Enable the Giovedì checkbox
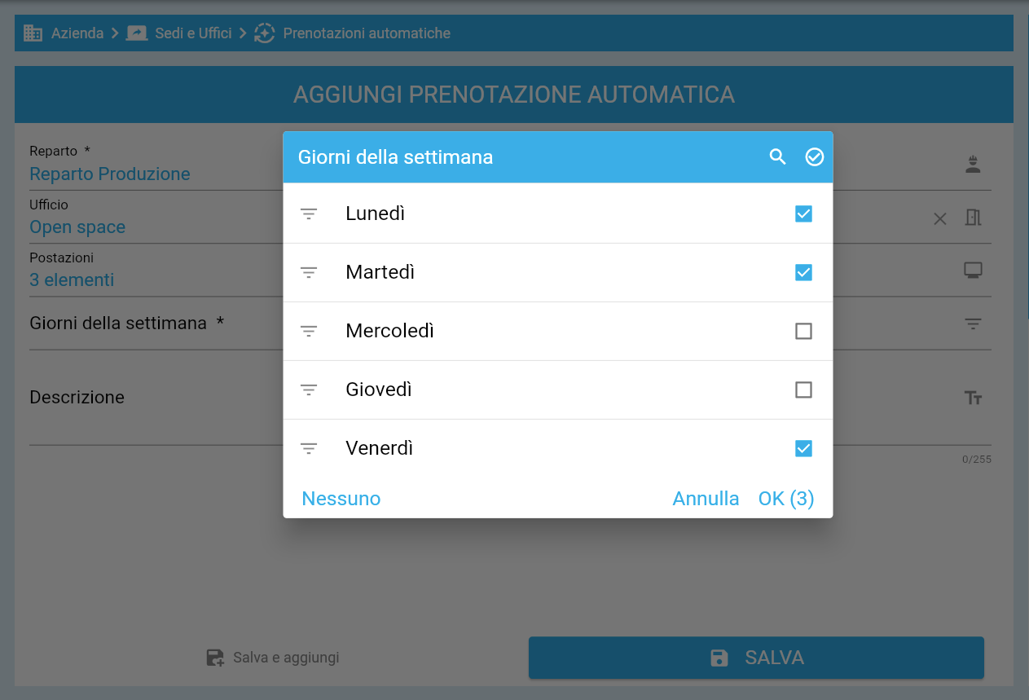Viewport: 1029px width, 700px height. tap(803, 390)
